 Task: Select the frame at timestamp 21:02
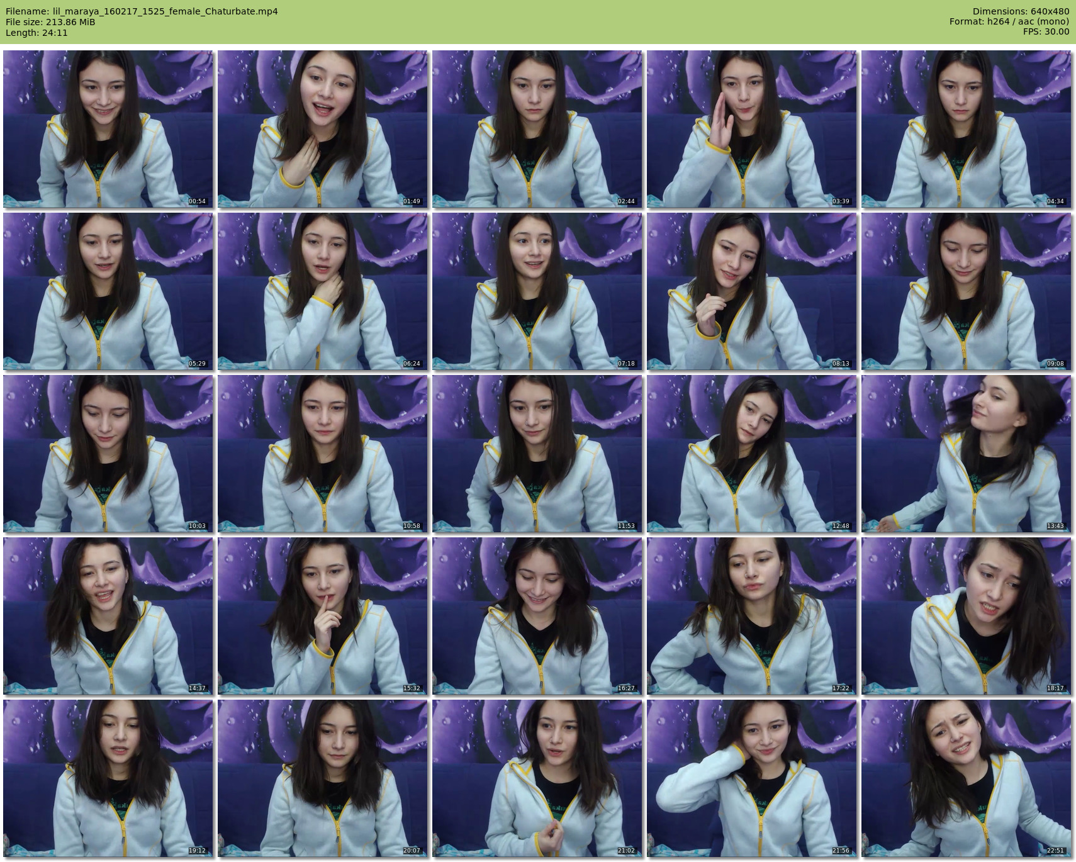(537, 778)
